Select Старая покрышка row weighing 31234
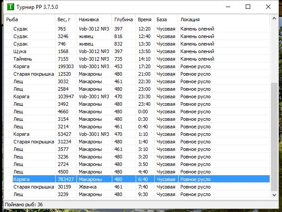The height and width of the screenshot is (212, 282). [x=137, y=142]
